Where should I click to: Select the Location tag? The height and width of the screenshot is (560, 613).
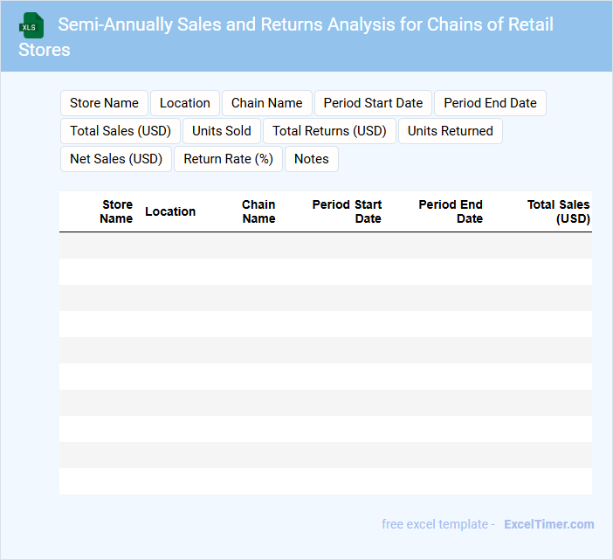click(185, 103)
